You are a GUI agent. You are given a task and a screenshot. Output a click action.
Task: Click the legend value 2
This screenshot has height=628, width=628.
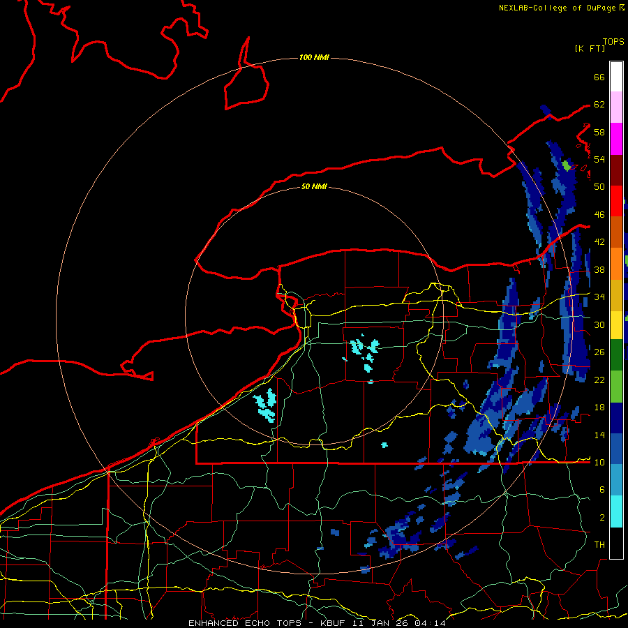click(601, 517)
